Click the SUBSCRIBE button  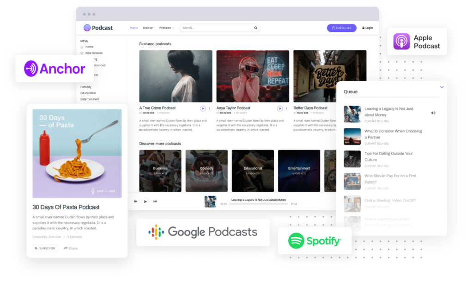(341, 28)
